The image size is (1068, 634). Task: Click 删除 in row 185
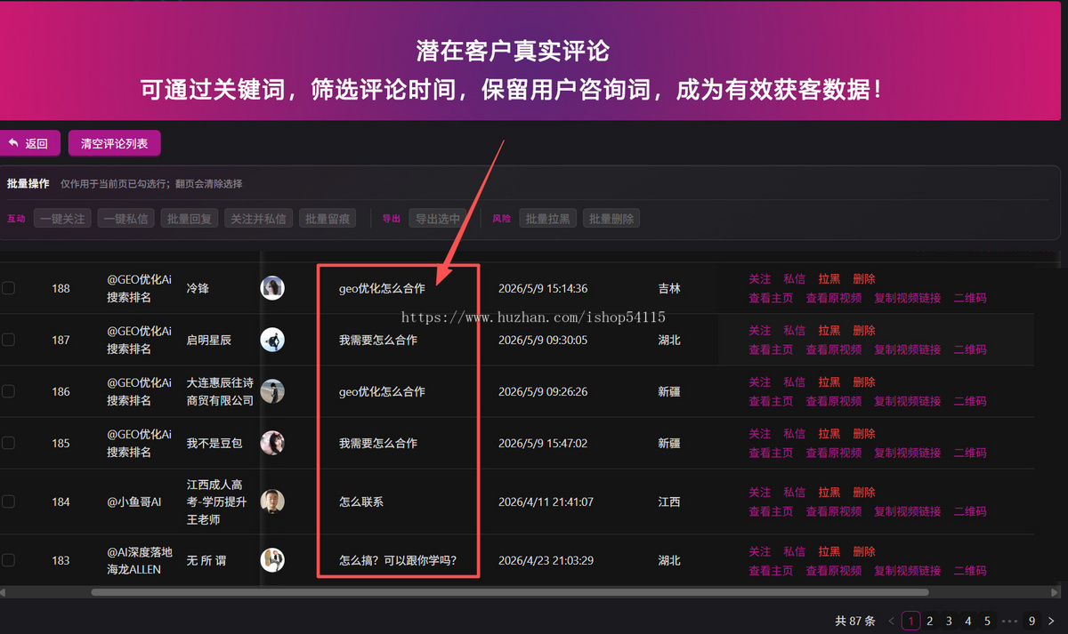864,434
